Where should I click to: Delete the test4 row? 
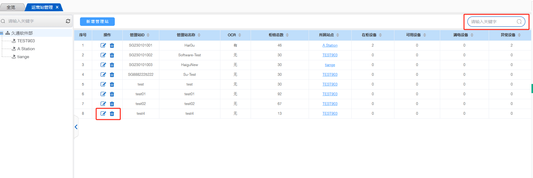tap(112, 113)
